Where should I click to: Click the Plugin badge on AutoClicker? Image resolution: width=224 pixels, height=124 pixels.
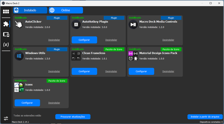(x=57, y=18)
